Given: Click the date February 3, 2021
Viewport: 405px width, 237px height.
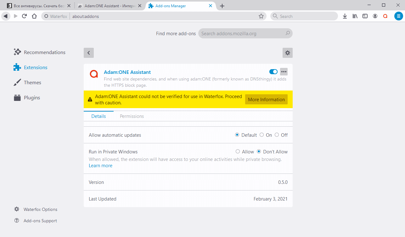Looking at the screenshot, I should point(270,199).
